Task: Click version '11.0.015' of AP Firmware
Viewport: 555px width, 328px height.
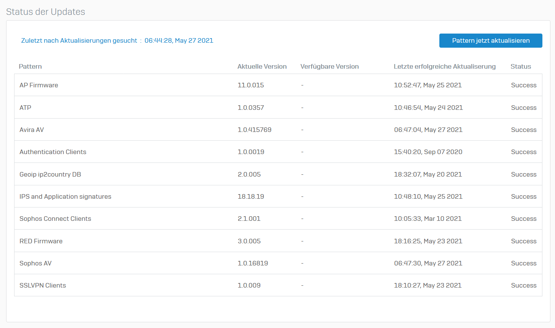Action: (x=251, y=85)
